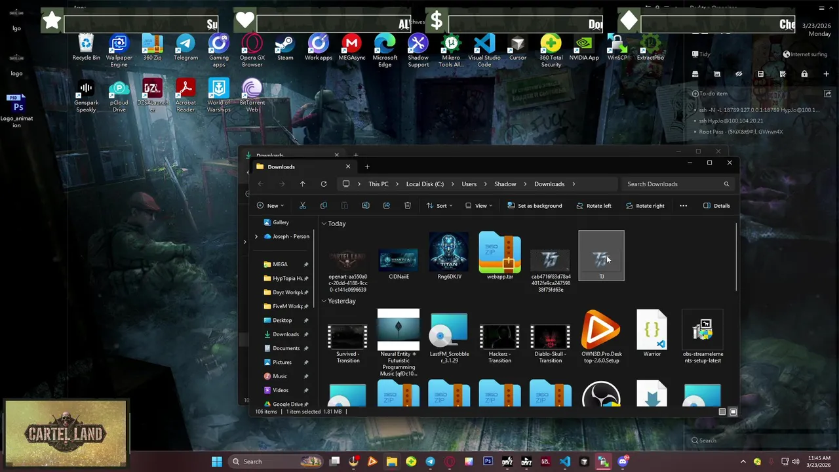This screenshot has height=472, width=839.
Task: Select the Opera GX Browser desktop icon
Action: (252, 51)
